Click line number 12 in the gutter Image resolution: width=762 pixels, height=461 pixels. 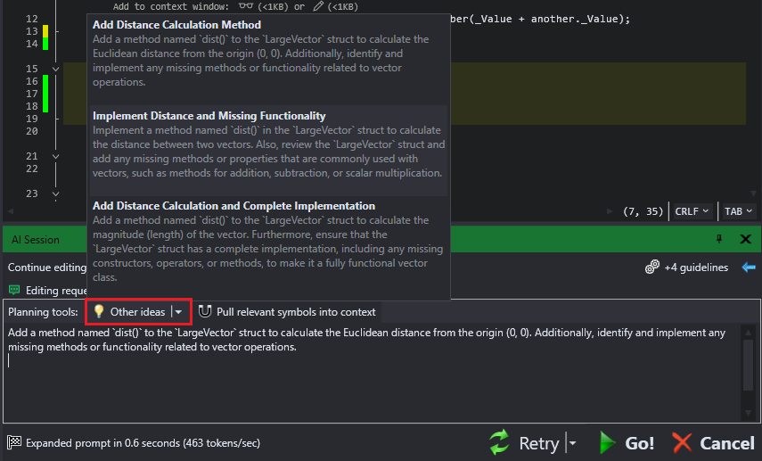(31, 19)
